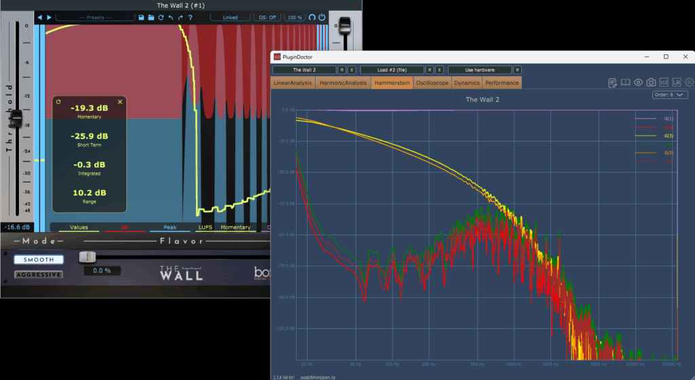Maximize the PluginDoctor window

(x=666, y=57)
